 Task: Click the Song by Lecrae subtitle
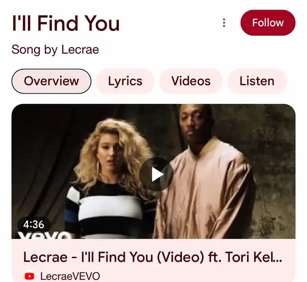click(x=55, y=49)
